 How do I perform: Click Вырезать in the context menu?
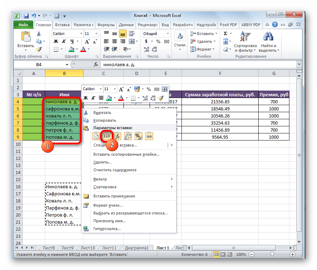point(102,113)
